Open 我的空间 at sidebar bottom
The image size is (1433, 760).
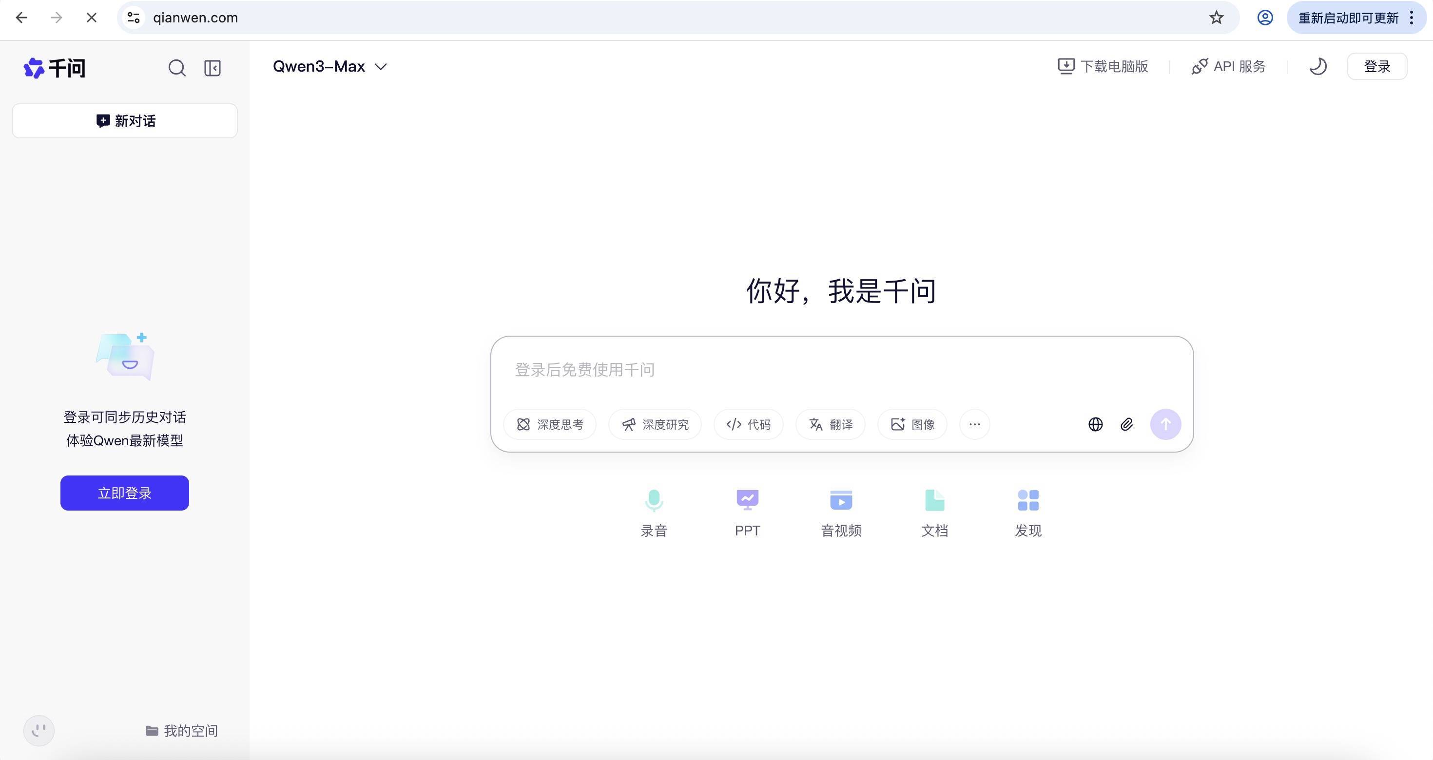pyautogui.click(x=181, y=731)
